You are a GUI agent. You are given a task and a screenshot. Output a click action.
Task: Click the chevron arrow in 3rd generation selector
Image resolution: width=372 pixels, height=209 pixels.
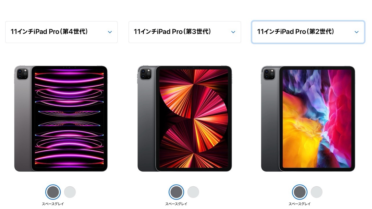coord(233,32)
